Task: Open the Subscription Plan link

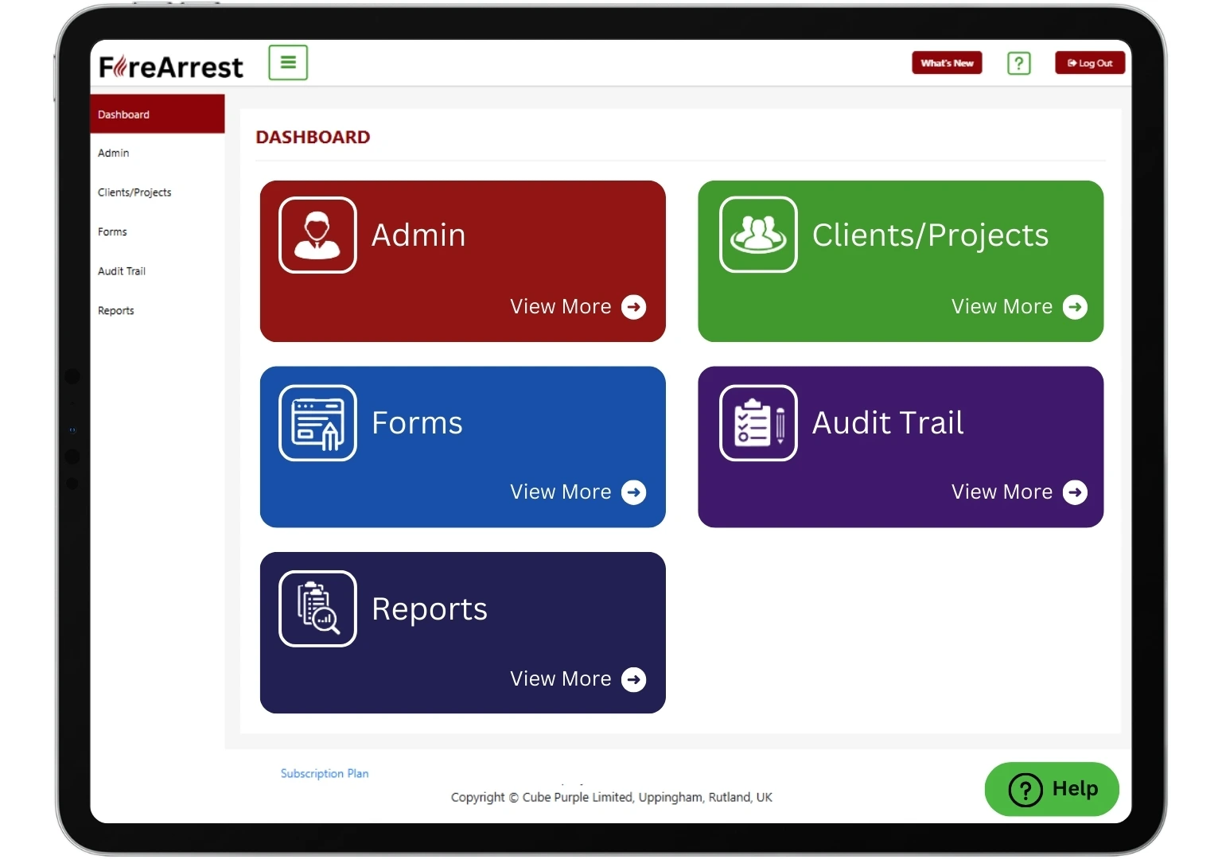Action: [325, 773]
